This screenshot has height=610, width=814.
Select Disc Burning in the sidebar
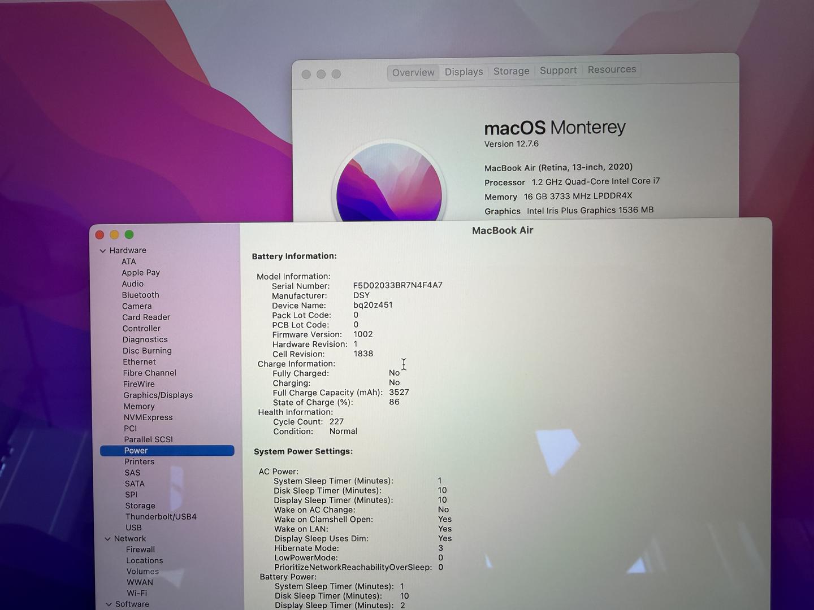click(x=147, y=351)
